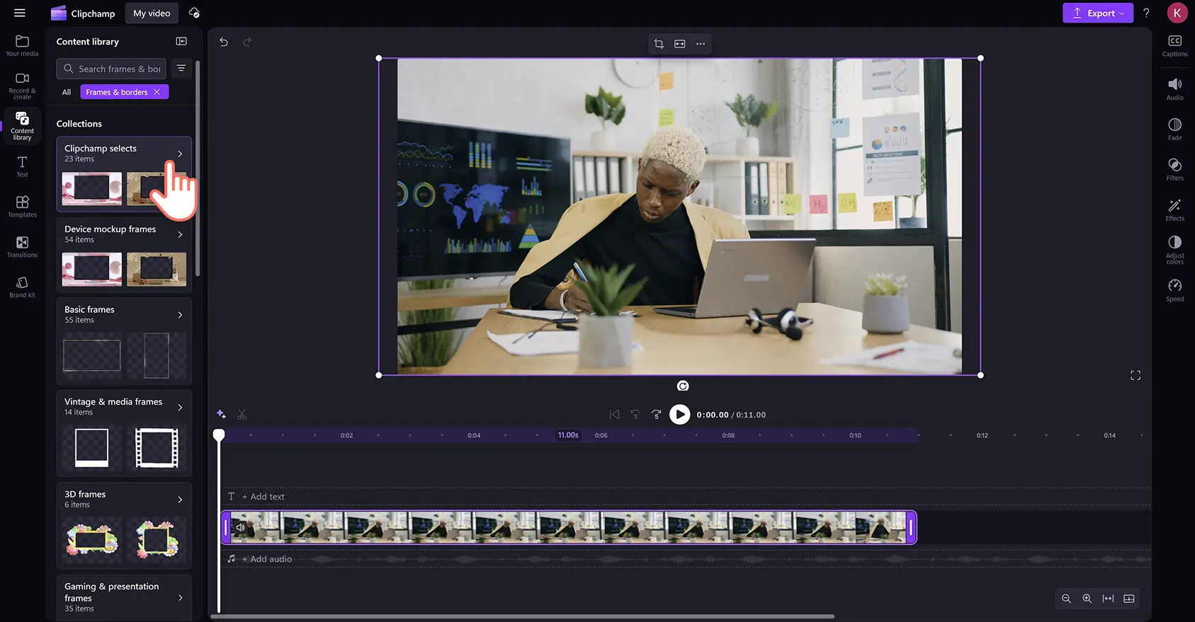Screen dimensions: 1195x622
Task: Expand 3D frames collection
Action: coord(180,500)
